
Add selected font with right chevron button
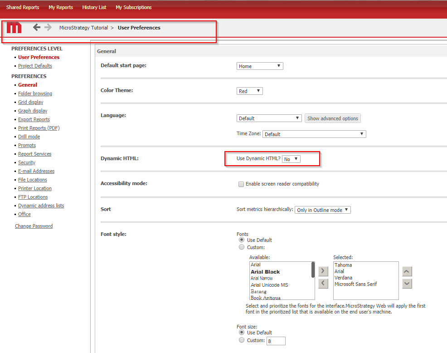(x=323, y=271)
